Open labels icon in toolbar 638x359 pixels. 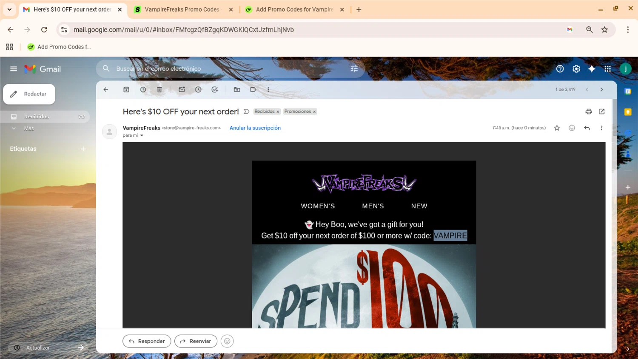pyautogui.click(x=253, y=89)
